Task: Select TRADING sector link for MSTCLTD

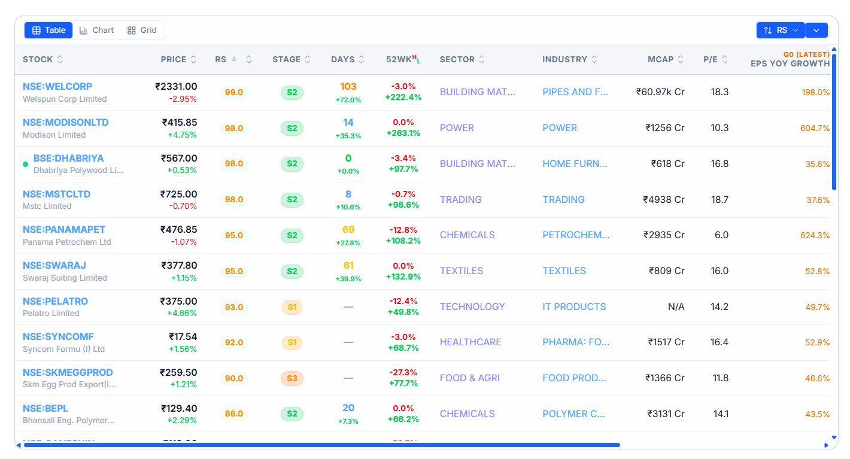Action: (x=461, y=199)
